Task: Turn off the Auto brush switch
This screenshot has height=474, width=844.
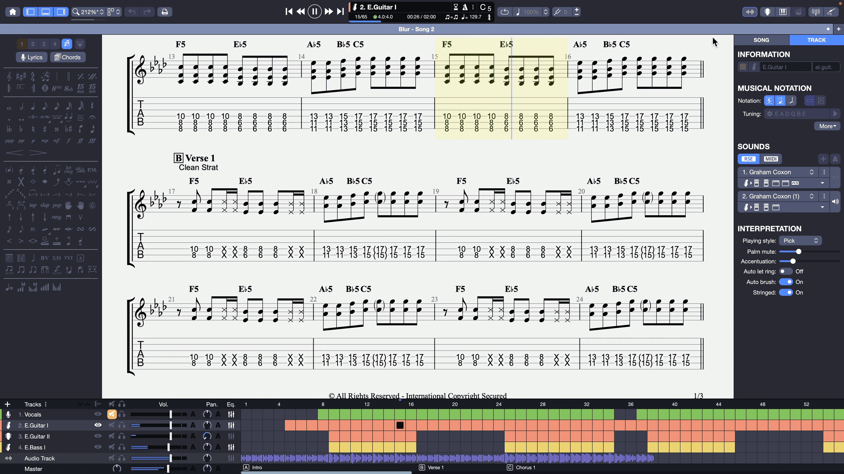Action: [x=785, y=282]
